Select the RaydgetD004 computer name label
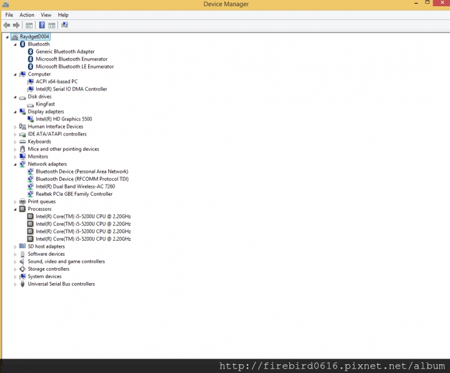The height and width of the screenshot is (373, 450). 34,37
